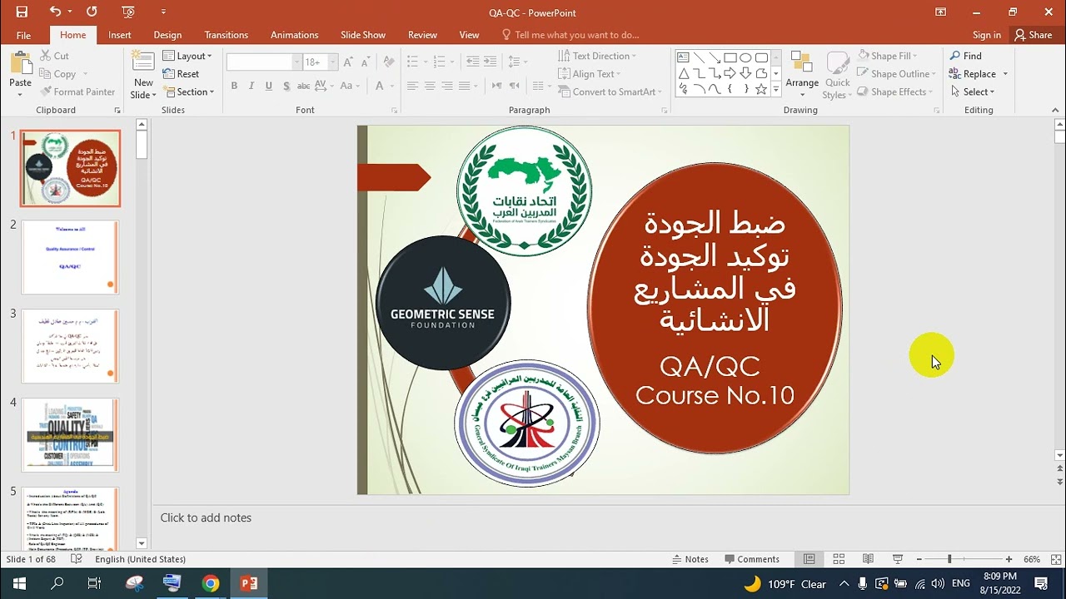This screenshot has height=599, width=1066.
Task: Switch to the Insert tab
Action: pyautogui.click(x=120, y=35)
